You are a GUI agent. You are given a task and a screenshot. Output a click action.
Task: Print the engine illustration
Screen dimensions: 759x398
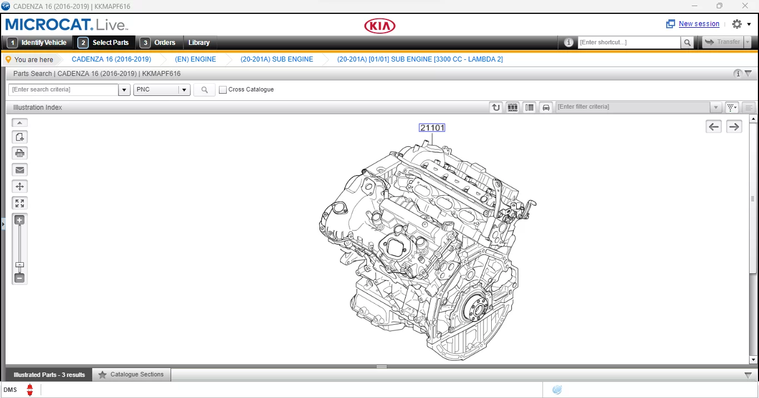pyautogui.click(x=19, y=153)
